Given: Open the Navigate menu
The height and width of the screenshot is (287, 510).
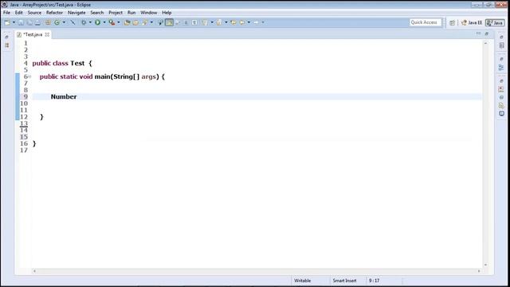Looking at the screenshot, I should point(76,13).
